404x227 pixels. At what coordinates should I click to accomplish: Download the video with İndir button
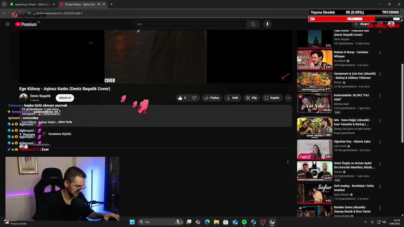[233, 98]
